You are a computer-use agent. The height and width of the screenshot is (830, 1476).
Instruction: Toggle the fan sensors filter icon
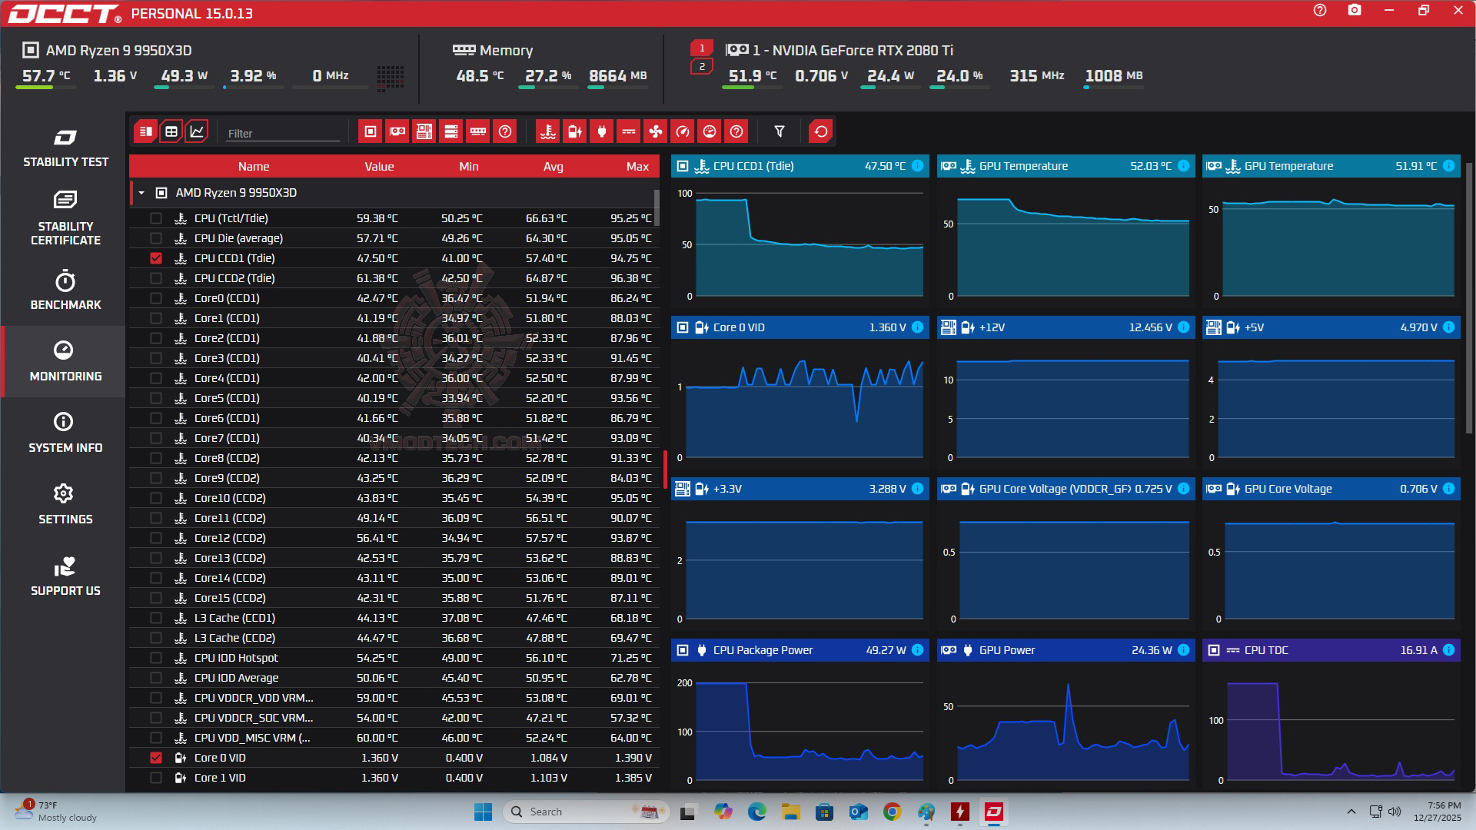point(655,131)
